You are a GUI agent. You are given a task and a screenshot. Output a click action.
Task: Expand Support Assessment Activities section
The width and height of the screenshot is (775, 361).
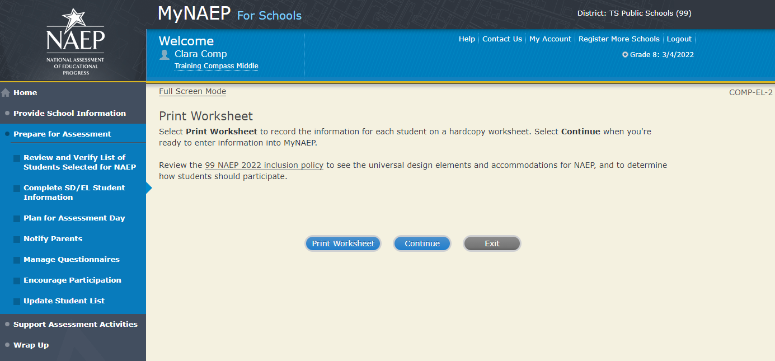[x=75, y=324]
